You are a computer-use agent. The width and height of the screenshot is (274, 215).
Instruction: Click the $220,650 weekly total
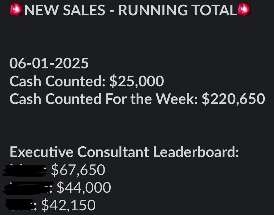[x=233, y=99]
